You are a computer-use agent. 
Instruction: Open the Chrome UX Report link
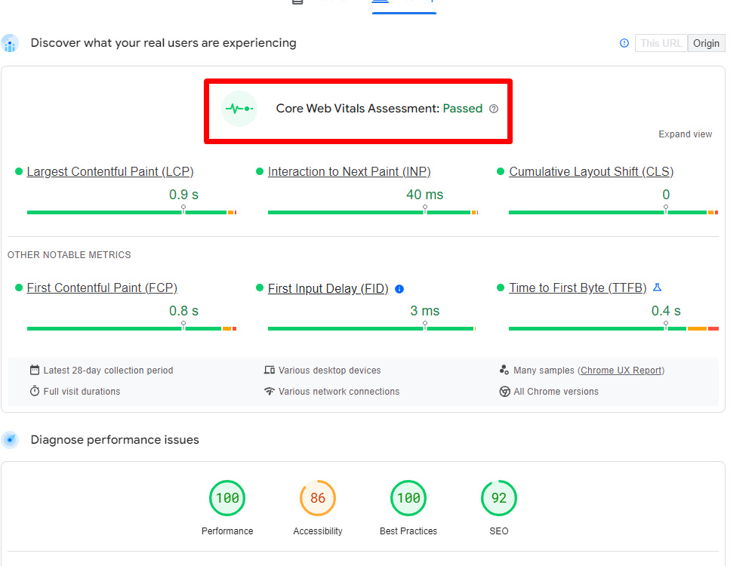621,370
